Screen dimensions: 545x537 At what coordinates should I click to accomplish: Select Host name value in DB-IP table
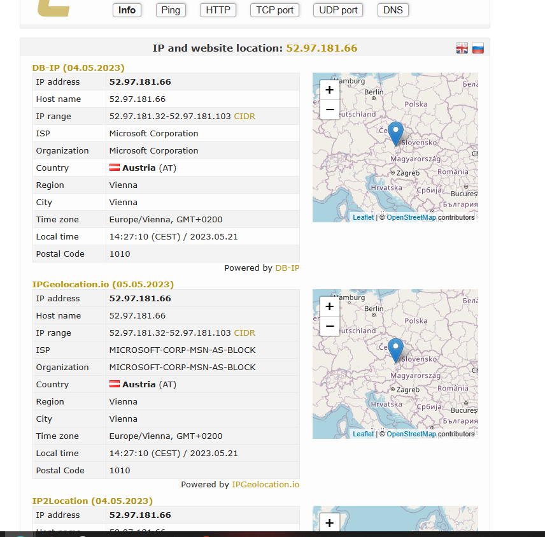pos(138,99)
